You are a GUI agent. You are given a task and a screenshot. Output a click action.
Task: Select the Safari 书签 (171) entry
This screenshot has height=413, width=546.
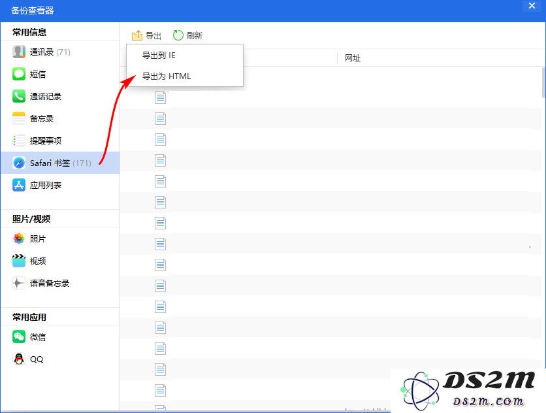pos(60,163)
